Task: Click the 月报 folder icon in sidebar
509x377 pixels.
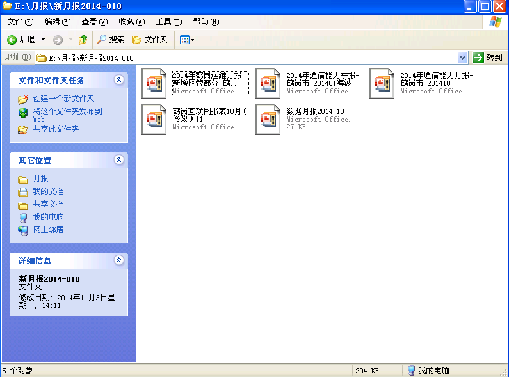Action: pos(22,179)
